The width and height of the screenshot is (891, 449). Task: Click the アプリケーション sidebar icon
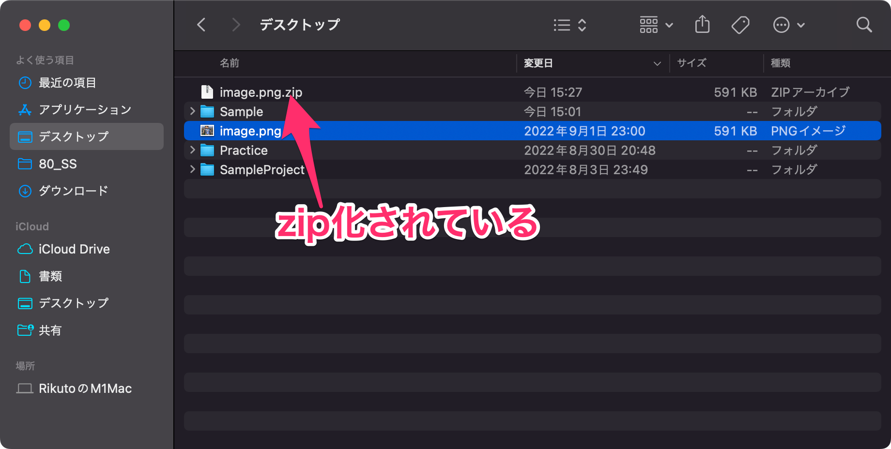point(25,109)
